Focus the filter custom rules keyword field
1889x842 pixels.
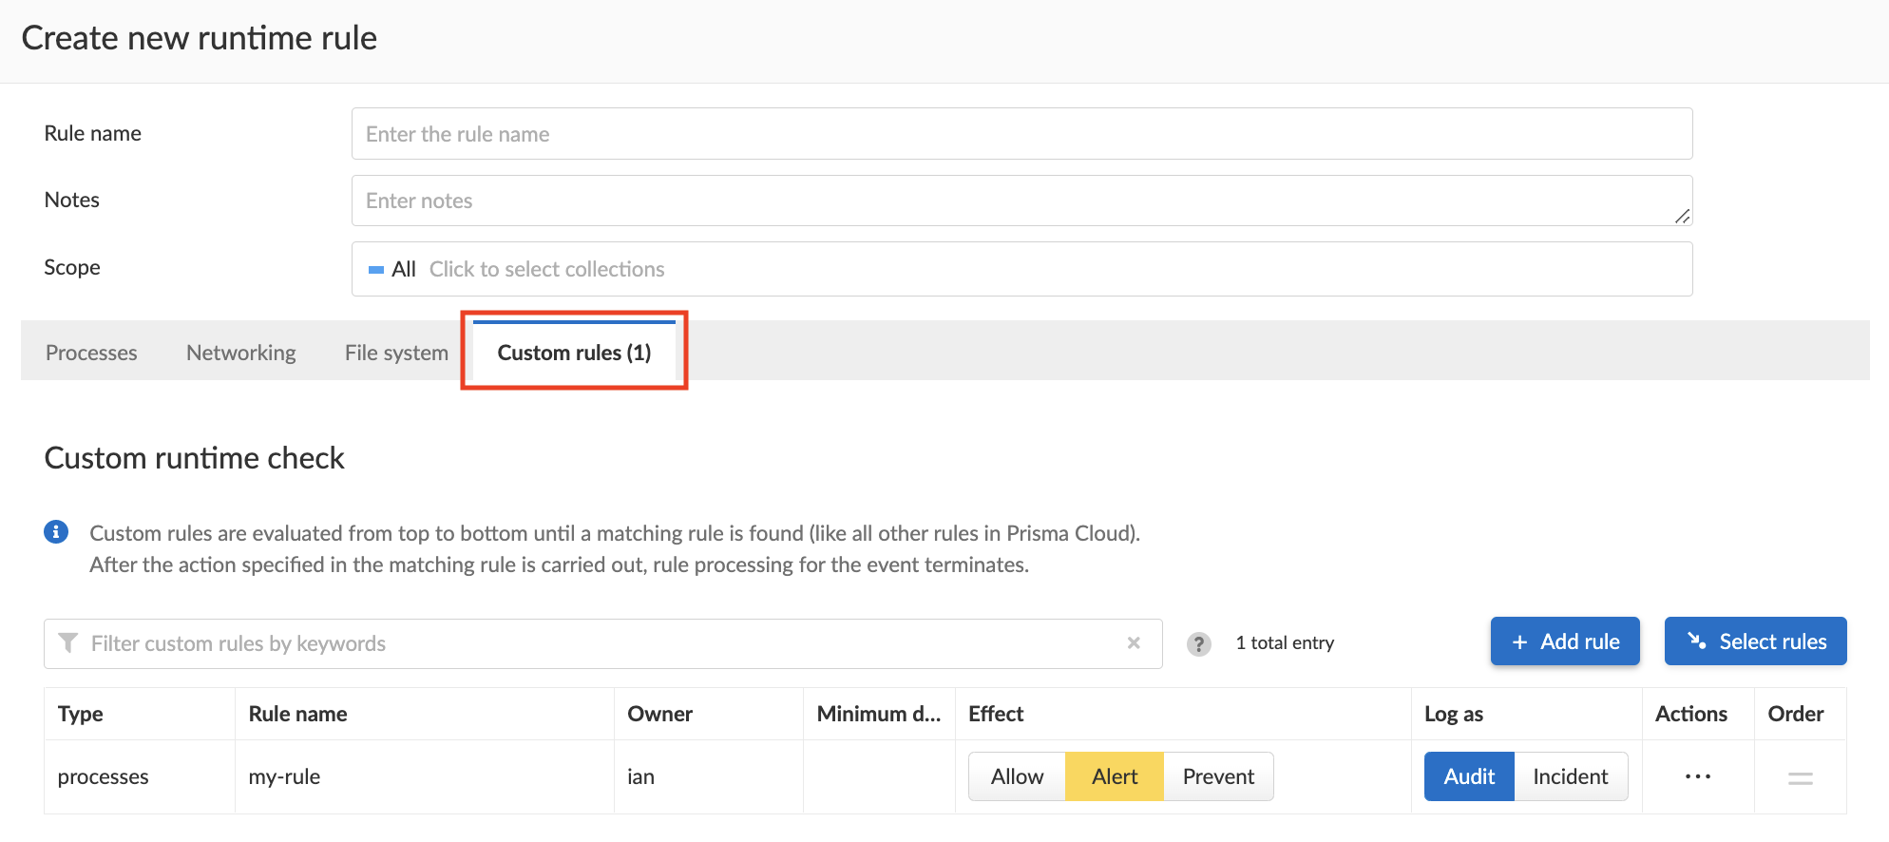click(603, 643)
